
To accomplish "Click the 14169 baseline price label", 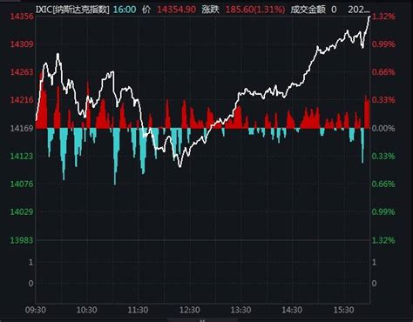I will point(22,128).
